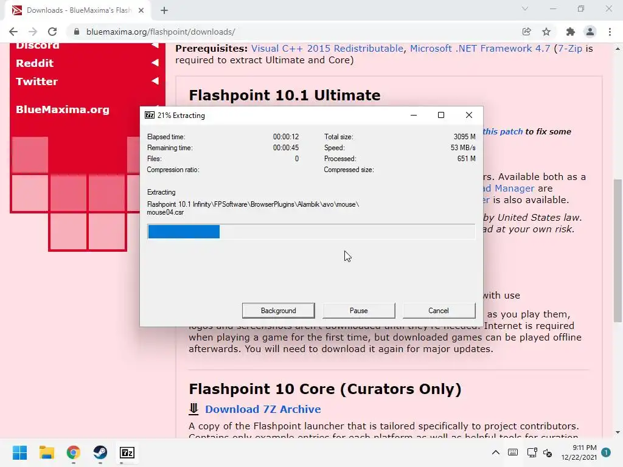Open the touch keyboard tray icon

click(513, 452)
